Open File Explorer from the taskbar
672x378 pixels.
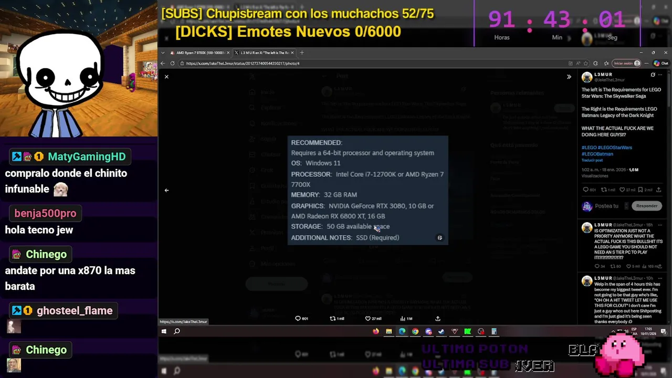(x=388, y=331)
